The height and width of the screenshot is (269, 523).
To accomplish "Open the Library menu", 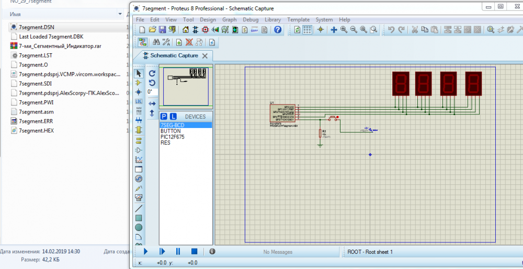I will click(272, 19).
